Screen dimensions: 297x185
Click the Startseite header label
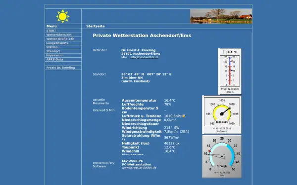[x=96, y=26]
